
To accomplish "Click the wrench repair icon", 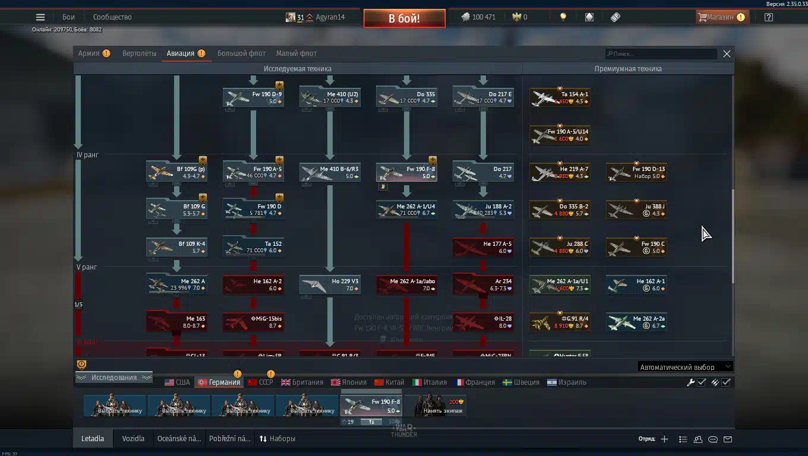I will 690,382.
